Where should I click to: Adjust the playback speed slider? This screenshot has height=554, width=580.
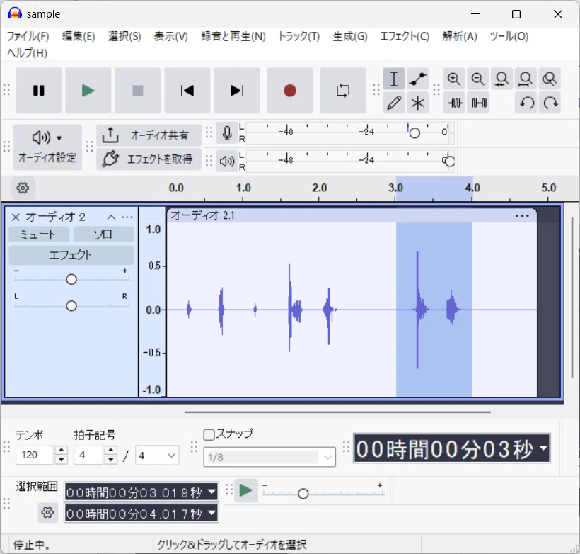pos(303,493)
